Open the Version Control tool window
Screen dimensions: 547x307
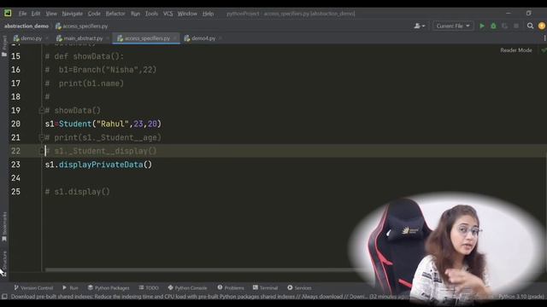click(x=33, y=288)
